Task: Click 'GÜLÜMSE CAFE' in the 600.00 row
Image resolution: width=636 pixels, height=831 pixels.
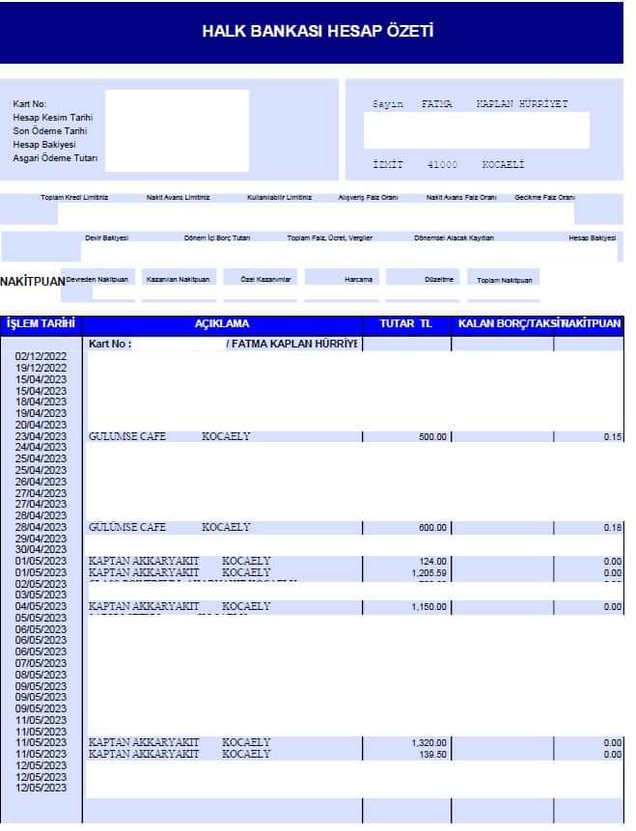Action: coord(127,527)
